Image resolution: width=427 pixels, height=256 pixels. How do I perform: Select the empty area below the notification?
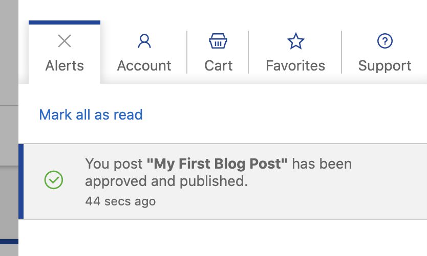223,238
